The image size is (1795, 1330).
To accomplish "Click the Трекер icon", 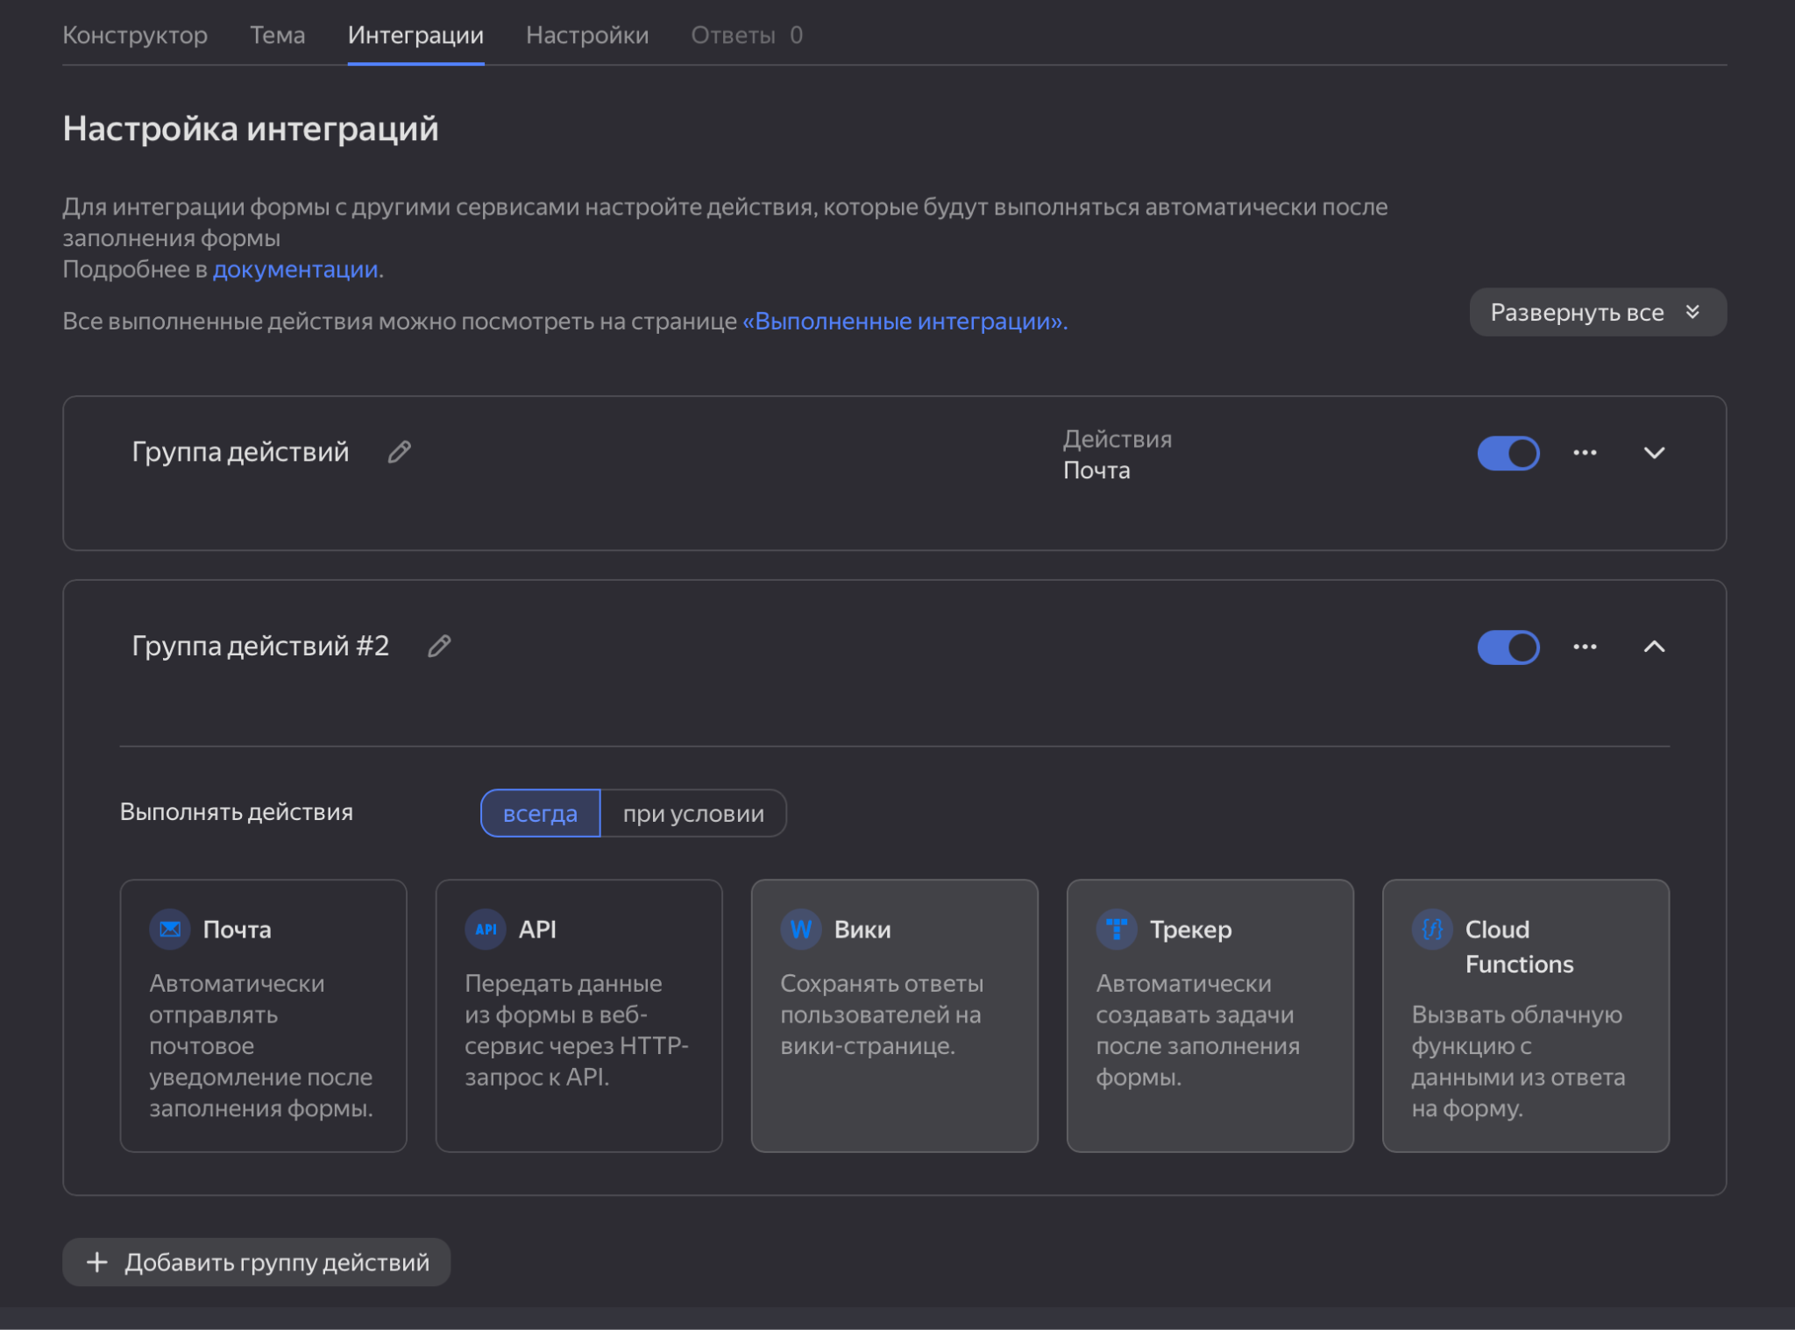I will click(1117, 929).
